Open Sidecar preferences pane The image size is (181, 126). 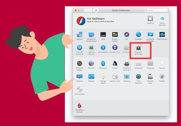(x=91, y=78)
